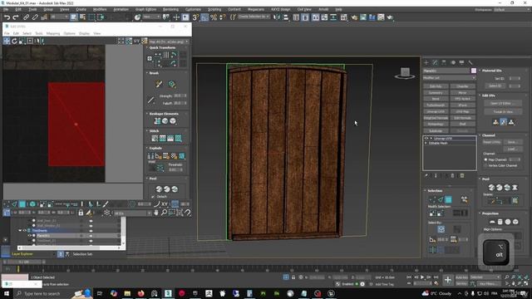The height and width of the screenshot is (299, 532).
Task: Click the TurboSmooth modifier button
Action: 436,105
